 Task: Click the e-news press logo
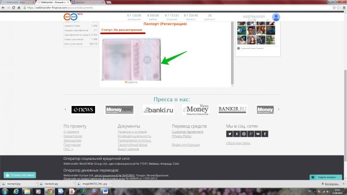(x=83, y=110)
